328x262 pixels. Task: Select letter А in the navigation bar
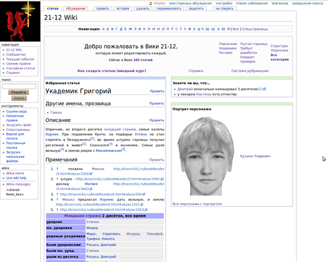(103, 29)
